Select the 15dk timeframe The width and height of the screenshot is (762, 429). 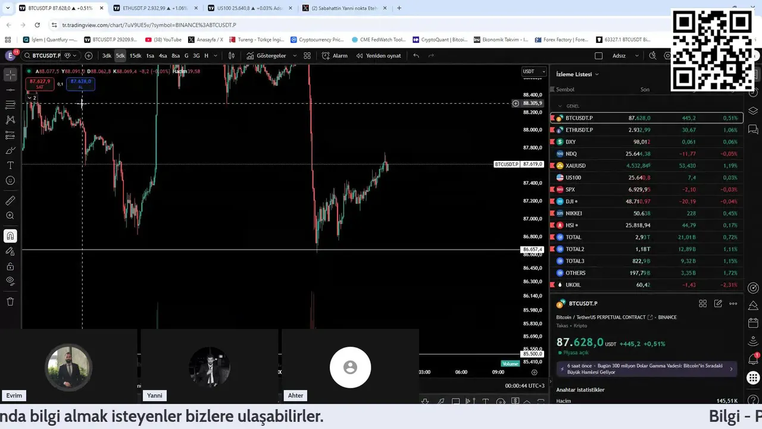(x=135, y=55)
